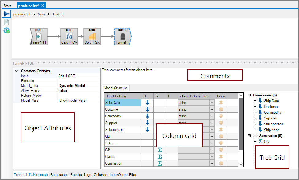Toggle summary sigma for Commission row
The image size is (299, 180).
[159, 163]
